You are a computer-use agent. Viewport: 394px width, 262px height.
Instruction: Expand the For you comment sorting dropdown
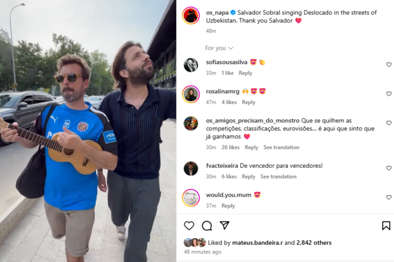tap(219, 48)
